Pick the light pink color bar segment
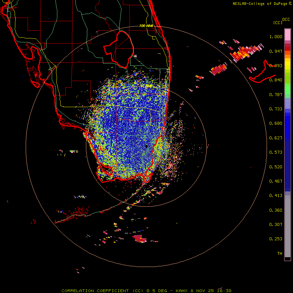 coord(287,35)
